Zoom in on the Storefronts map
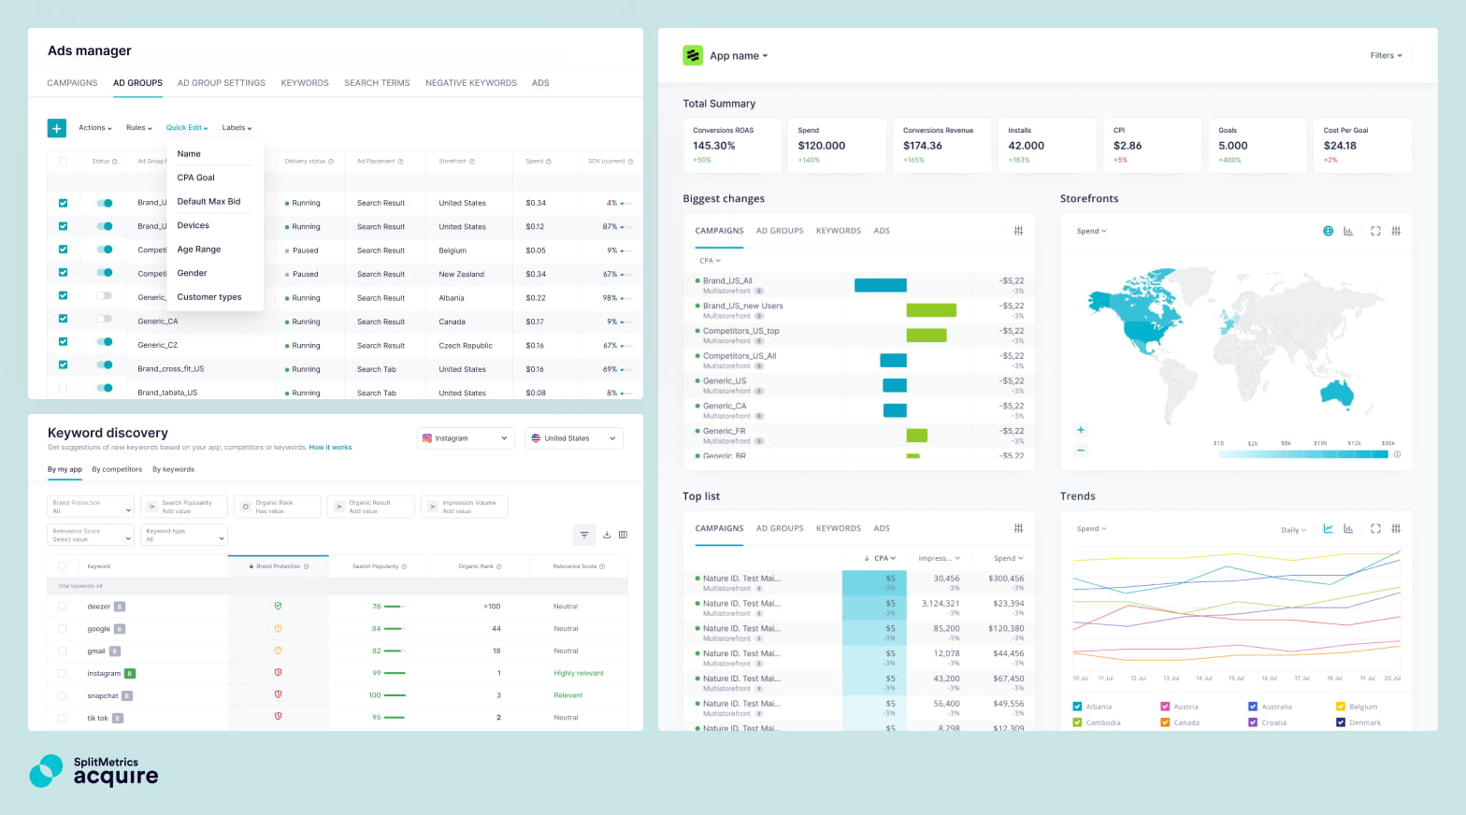 (1081, 430)
